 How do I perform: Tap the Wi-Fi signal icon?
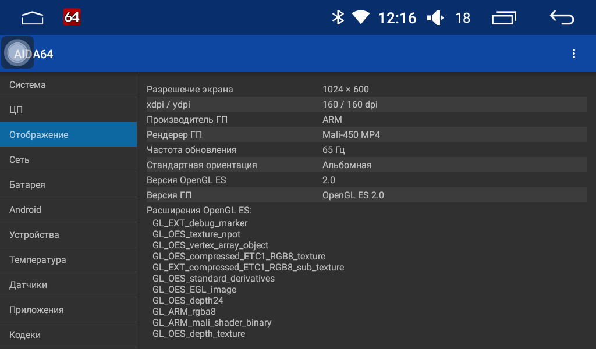coord(361,18)
